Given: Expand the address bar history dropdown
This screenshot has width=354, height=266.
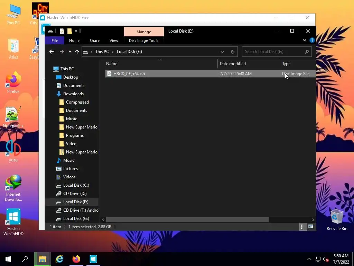Looking at the screenshot, I should pos(222,52).
